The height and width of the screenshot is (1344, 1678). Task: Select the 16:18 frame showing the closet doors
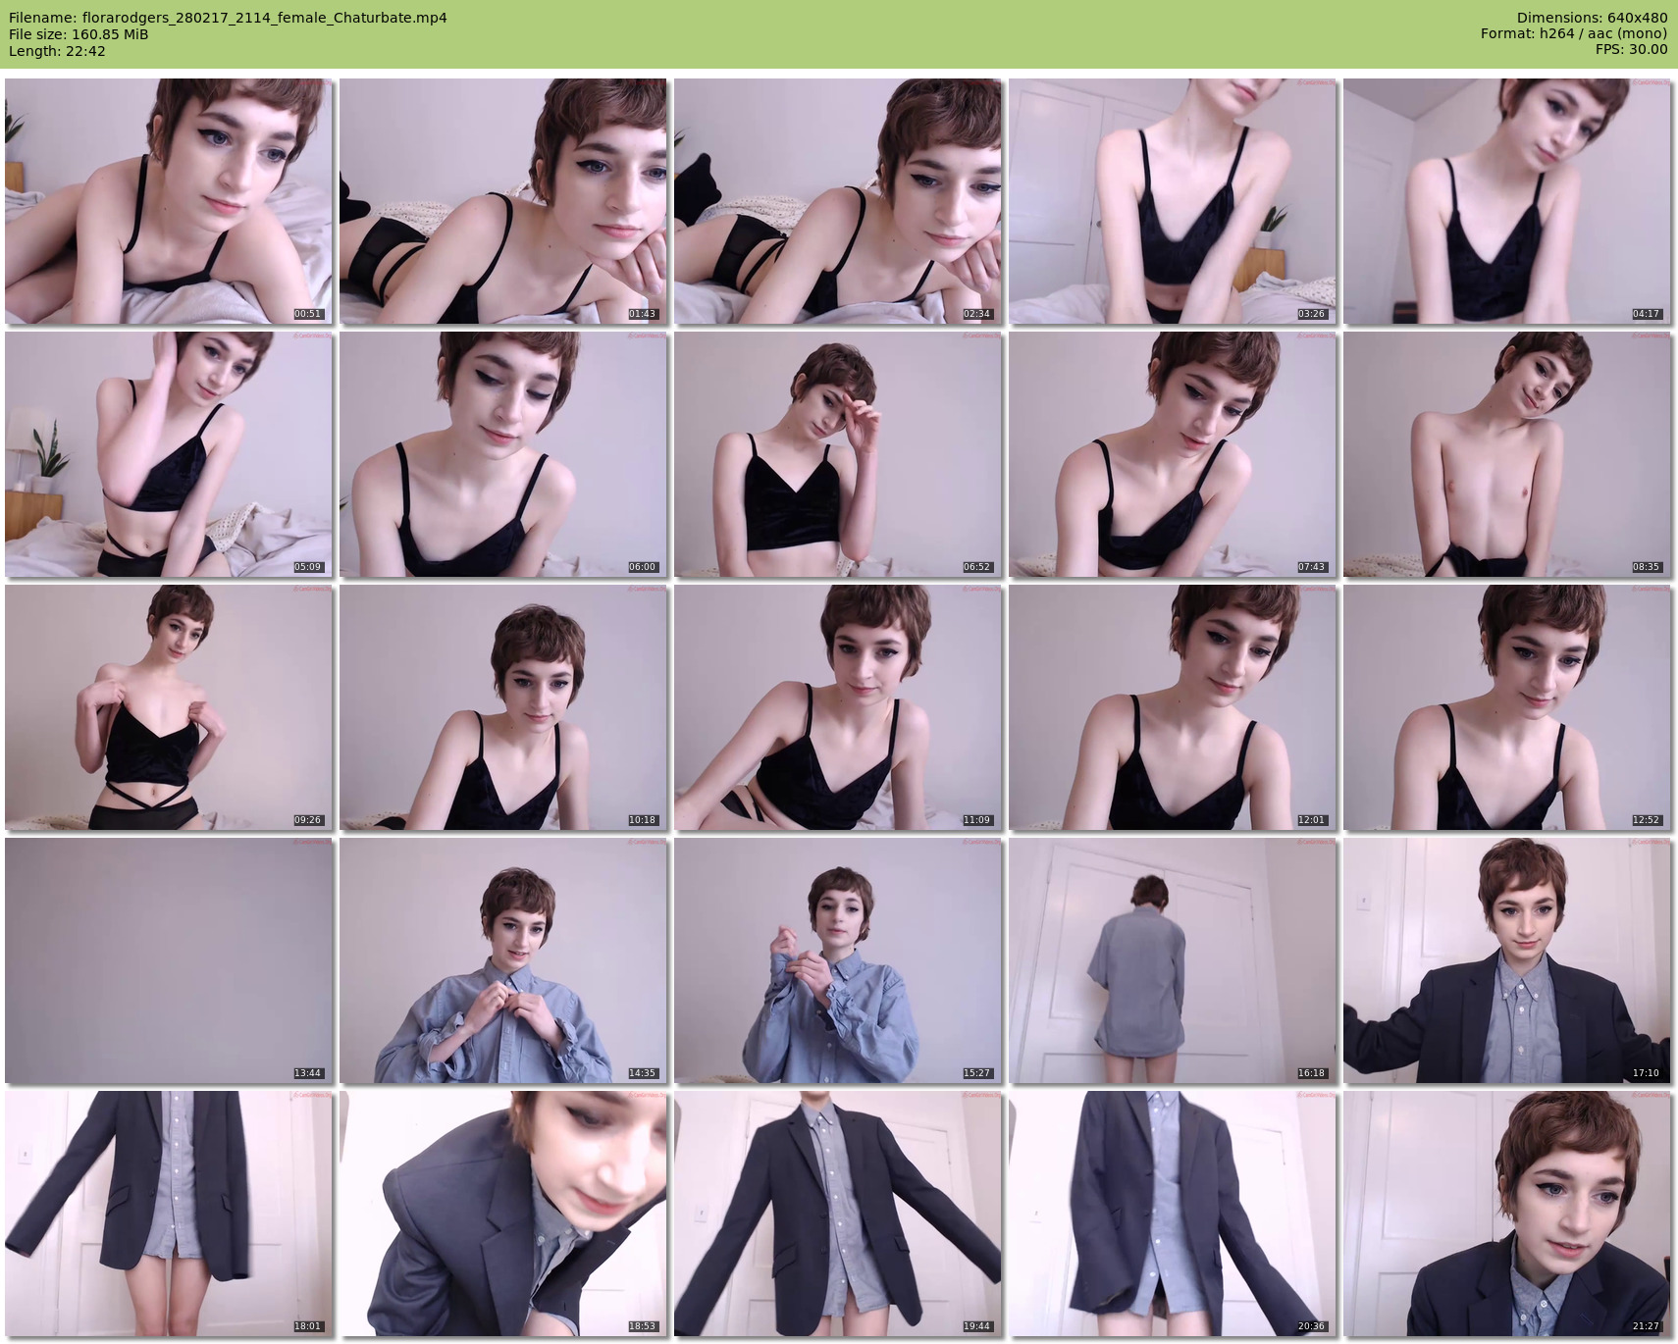(1173, 960)
